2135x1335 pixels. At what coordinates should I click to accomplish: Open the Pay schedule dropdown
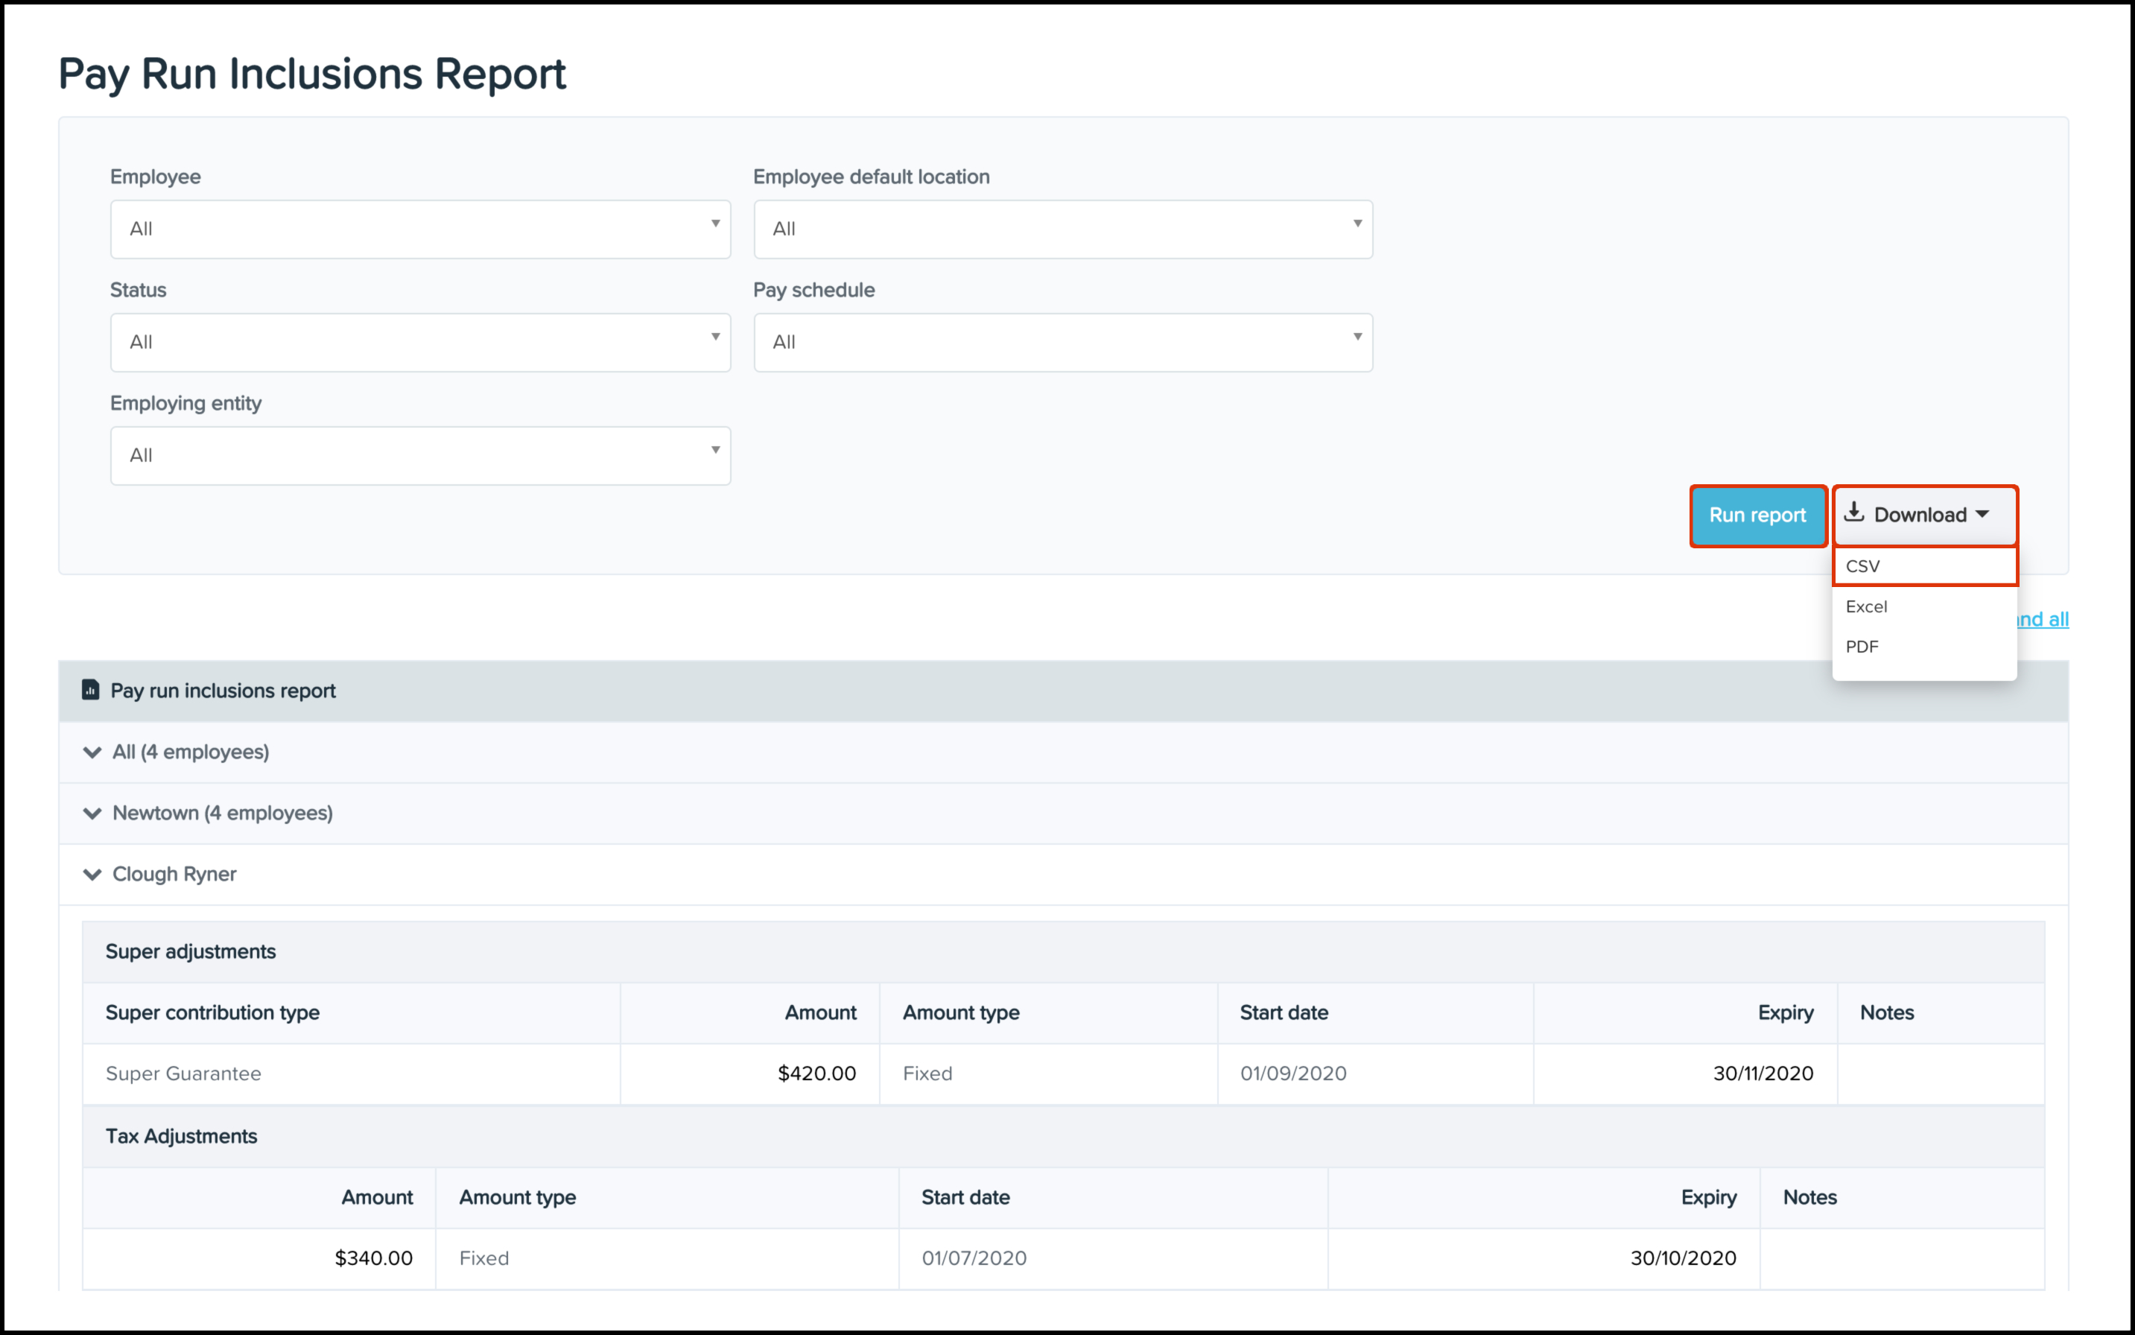[1062, 342]
